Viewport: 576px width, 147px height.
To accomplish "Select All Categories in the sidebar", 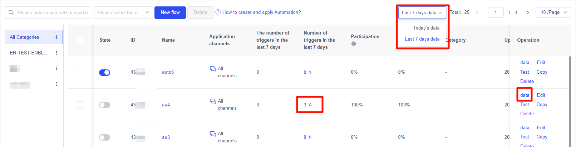I will point(25,37).
